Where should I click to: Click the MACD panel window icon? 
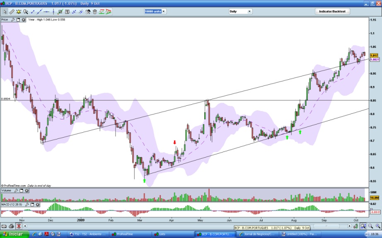[32, 205]
